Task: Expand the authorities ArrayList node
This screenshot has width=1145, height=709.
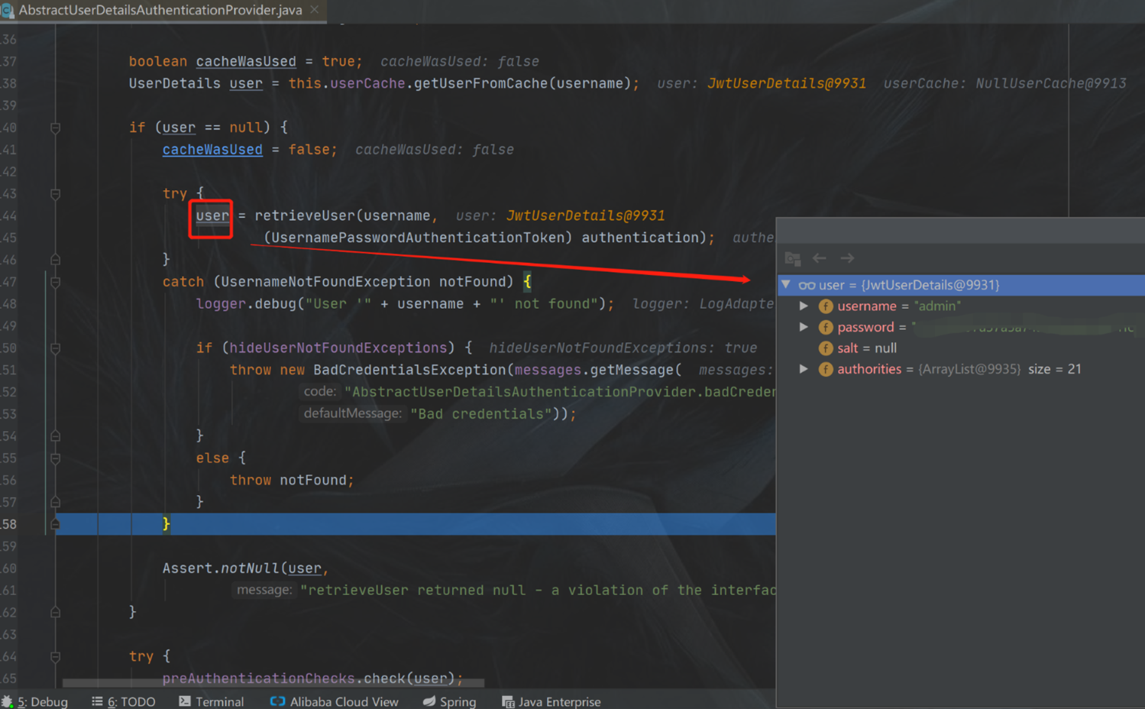Action: click(x=804, y=369)
